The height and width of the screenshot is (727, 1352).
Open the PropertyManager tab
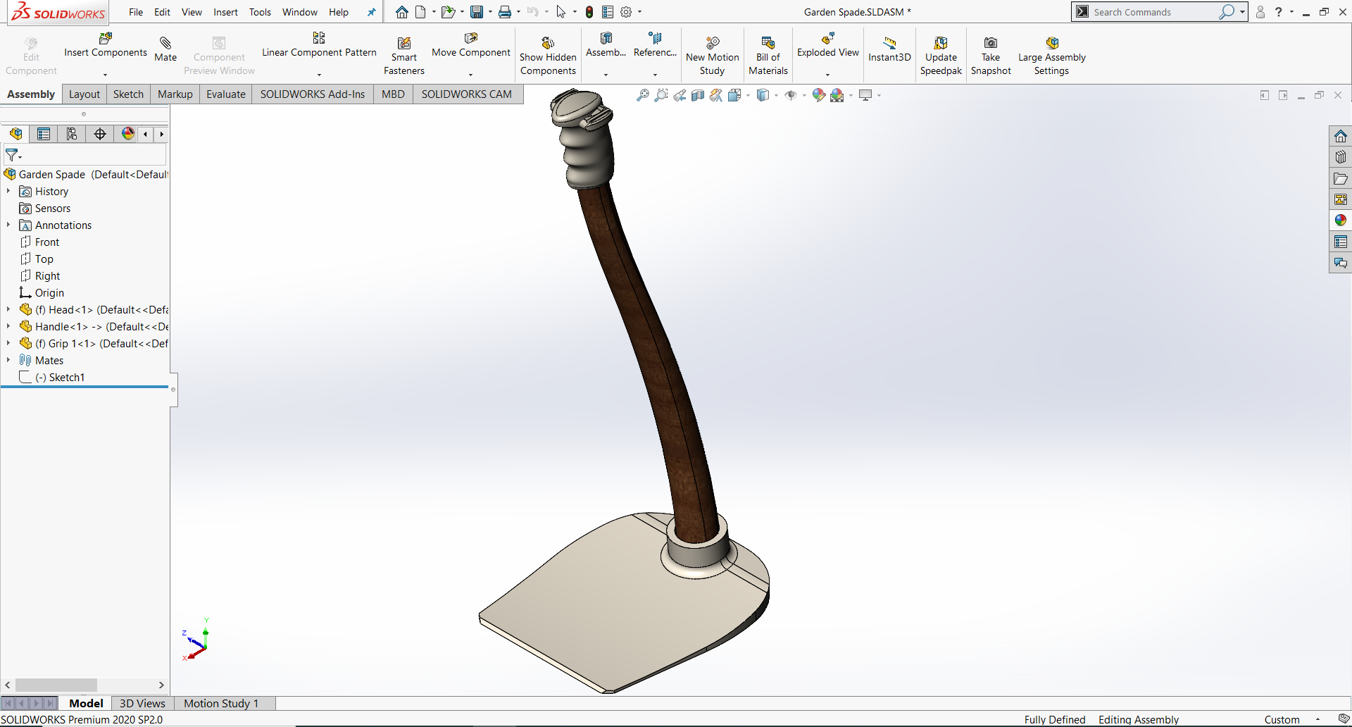(x=44, y=134)
